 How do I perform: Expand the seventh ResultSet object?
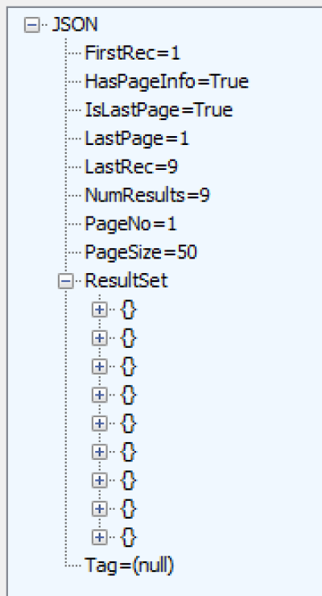coord(100,481)
